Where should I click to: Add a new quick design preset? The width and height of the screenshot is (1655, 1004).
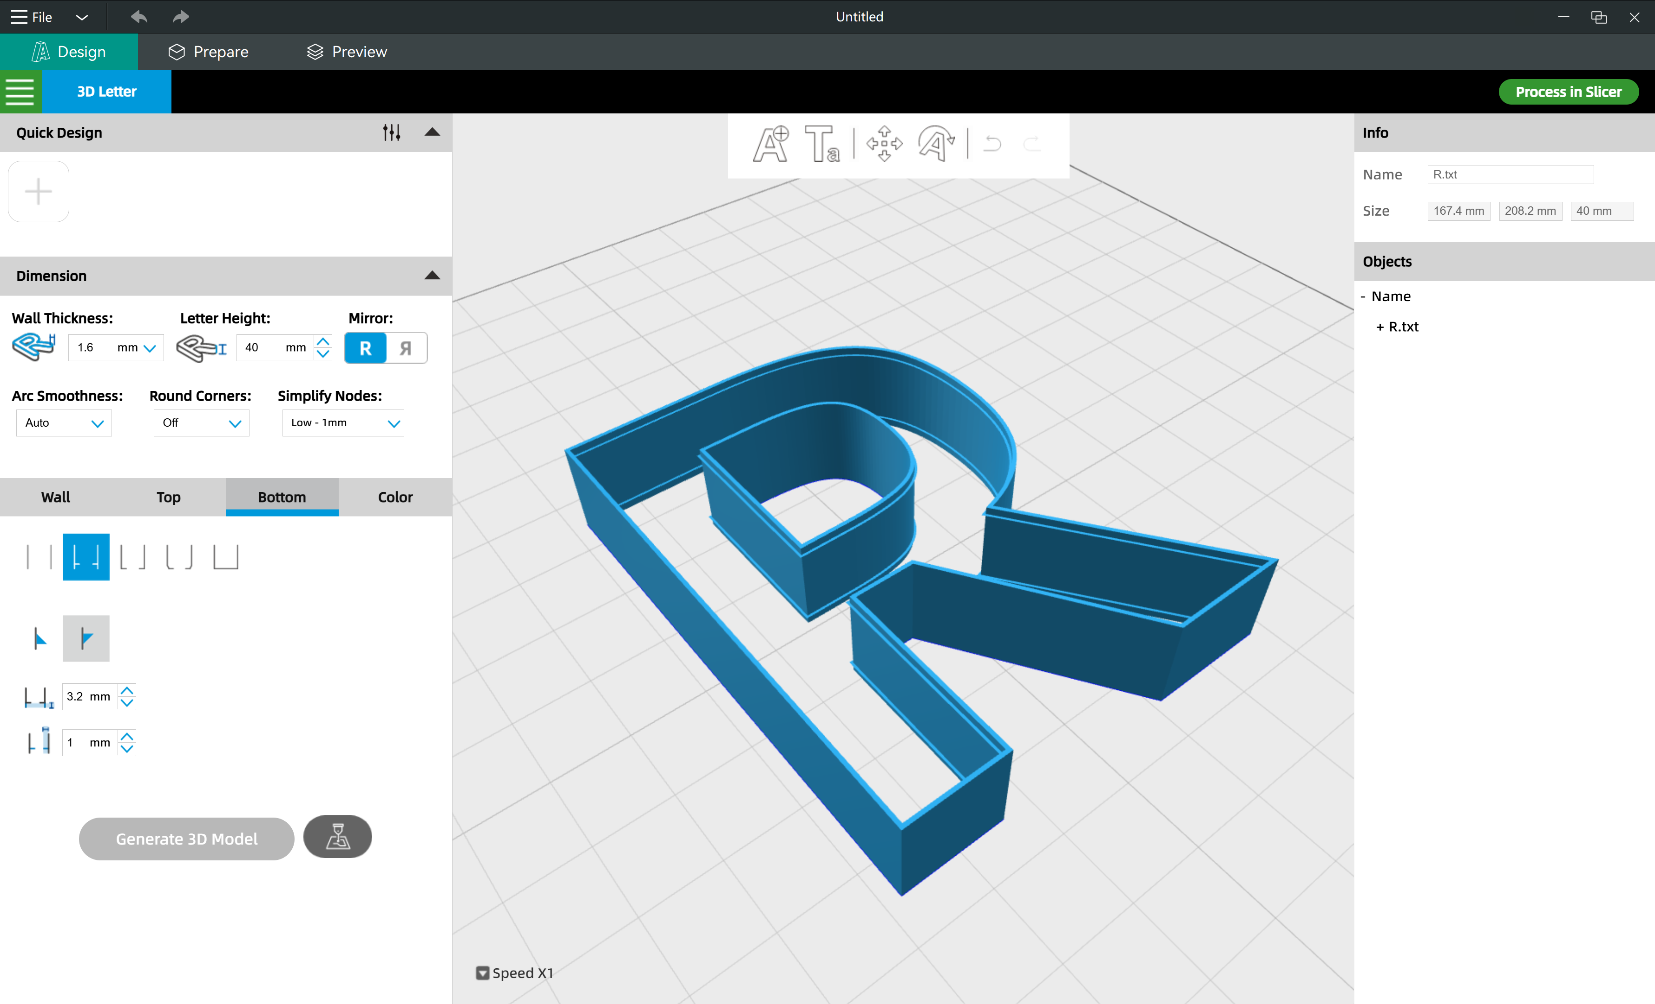(x=38, y=192)
